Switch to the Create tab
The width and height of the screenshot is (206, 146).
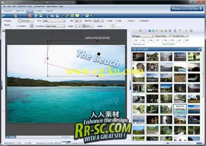[39, 11]
